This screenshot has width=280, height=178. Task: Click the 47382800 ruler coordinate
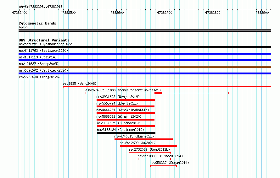(x=213, y=13)
